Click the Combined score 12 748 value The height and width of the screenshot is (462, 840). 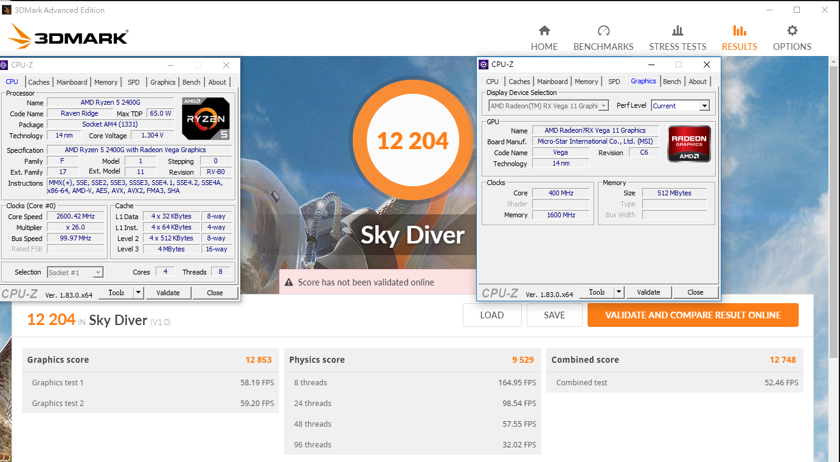(x=783, y=360)
